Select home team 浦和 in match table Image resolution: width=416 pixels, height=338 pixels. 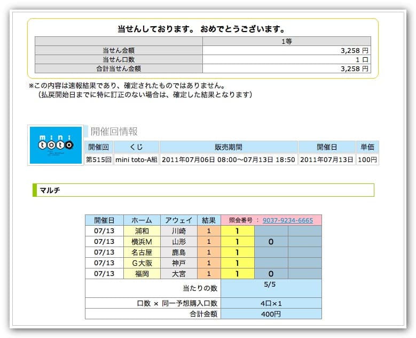(x=142, y=231)
